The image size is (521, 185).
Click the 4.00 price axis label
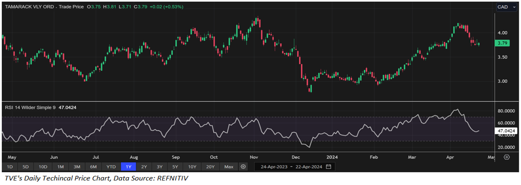(x=502, y=33)
